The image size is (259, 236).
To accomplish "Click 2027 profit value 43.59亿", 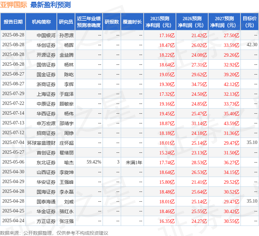I will click(231, 123).
